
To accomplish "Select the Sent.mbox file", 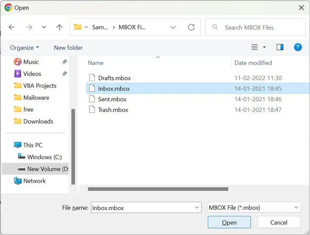I will [112, 99].
